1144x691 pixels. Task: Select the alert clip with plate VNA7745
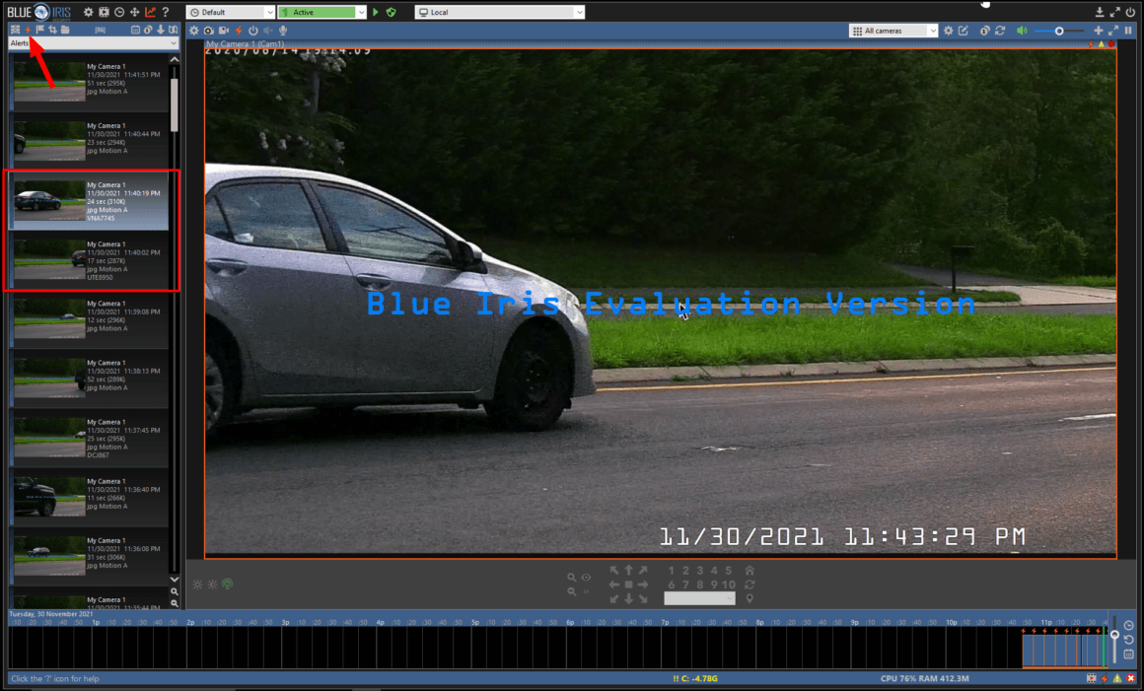pos(89,201)
